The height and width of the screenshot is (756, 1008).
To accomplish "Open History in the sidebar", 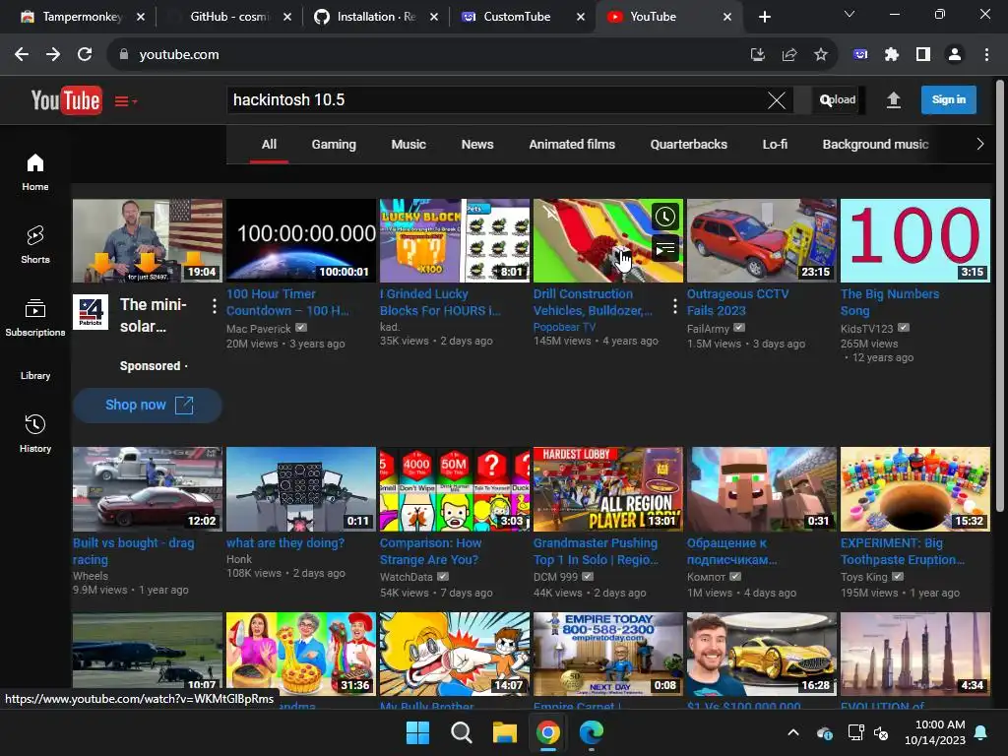I will coord(35,434).
